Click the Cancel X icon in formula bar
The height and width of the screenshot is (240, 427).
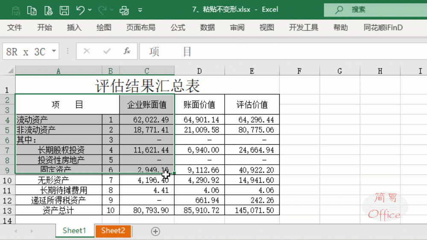[x=87, y=51]
